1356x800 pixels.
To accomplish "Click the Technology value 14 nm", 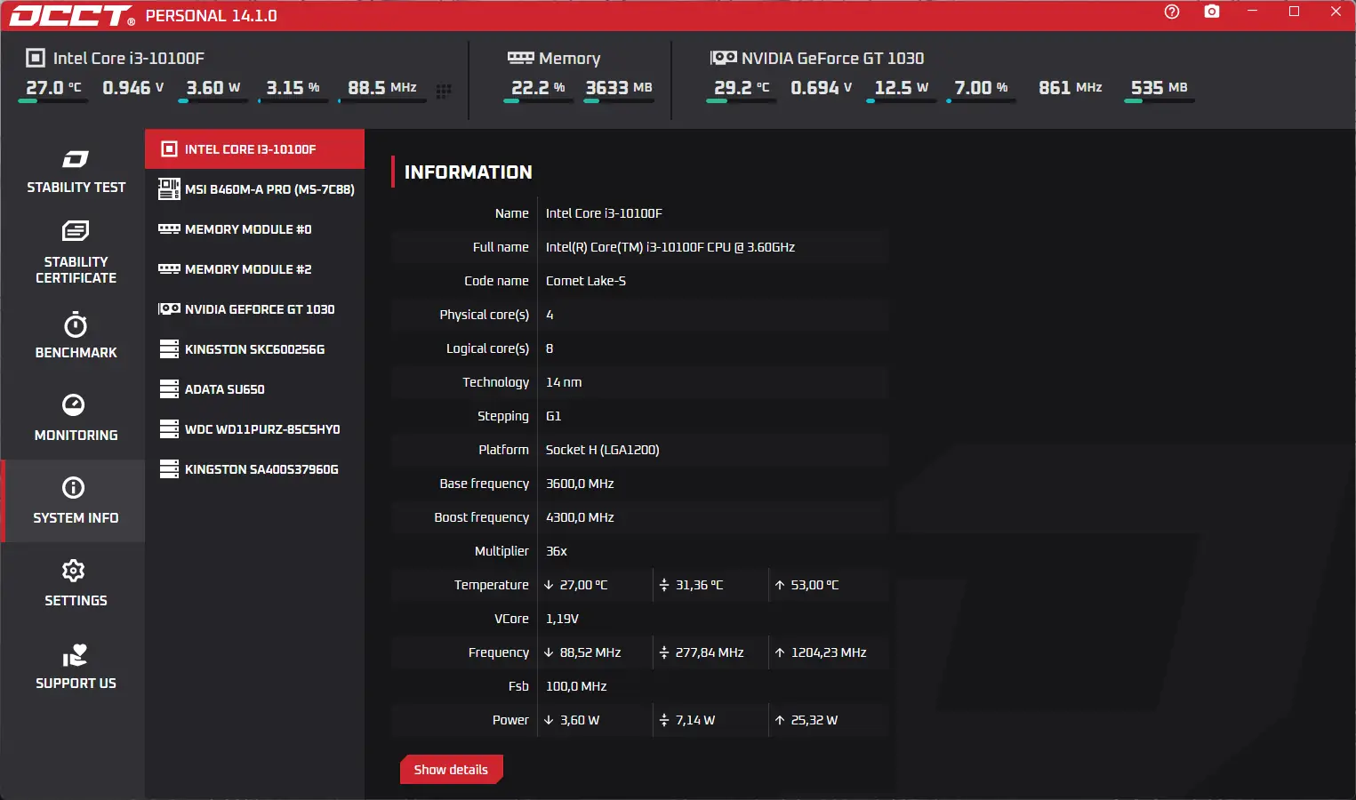I will click(x=564, y=382).
